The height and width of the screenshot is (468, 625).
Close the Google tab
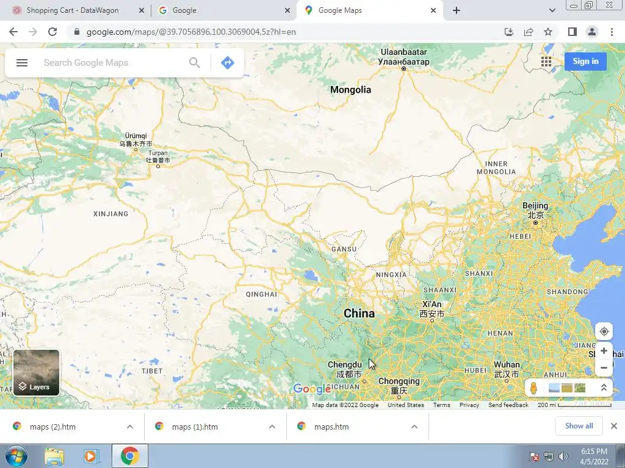(x=287, y=11)
